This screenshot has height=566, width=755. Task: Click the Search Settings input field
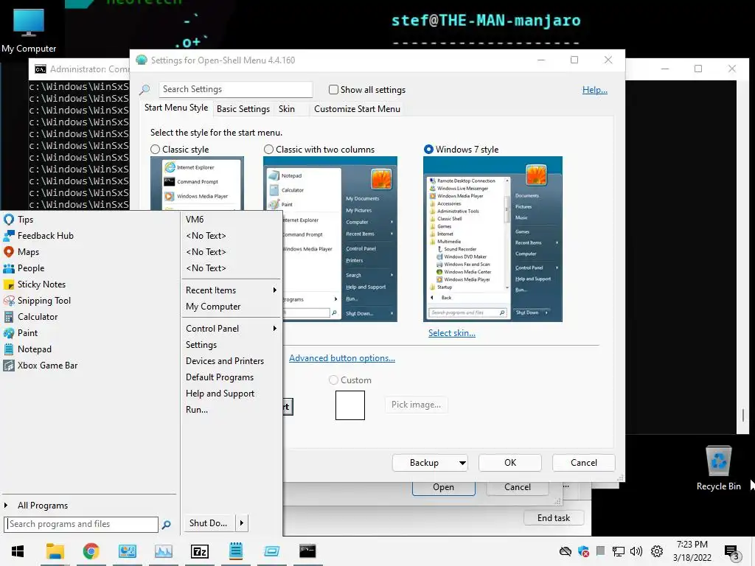point(235,89)
